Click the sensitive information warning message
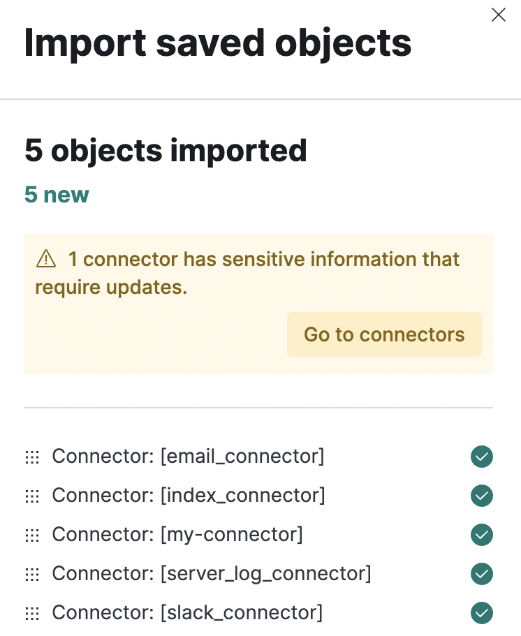The width and height of the screenshot is (521, 636). pyautogui.click(x=258, y=272)
